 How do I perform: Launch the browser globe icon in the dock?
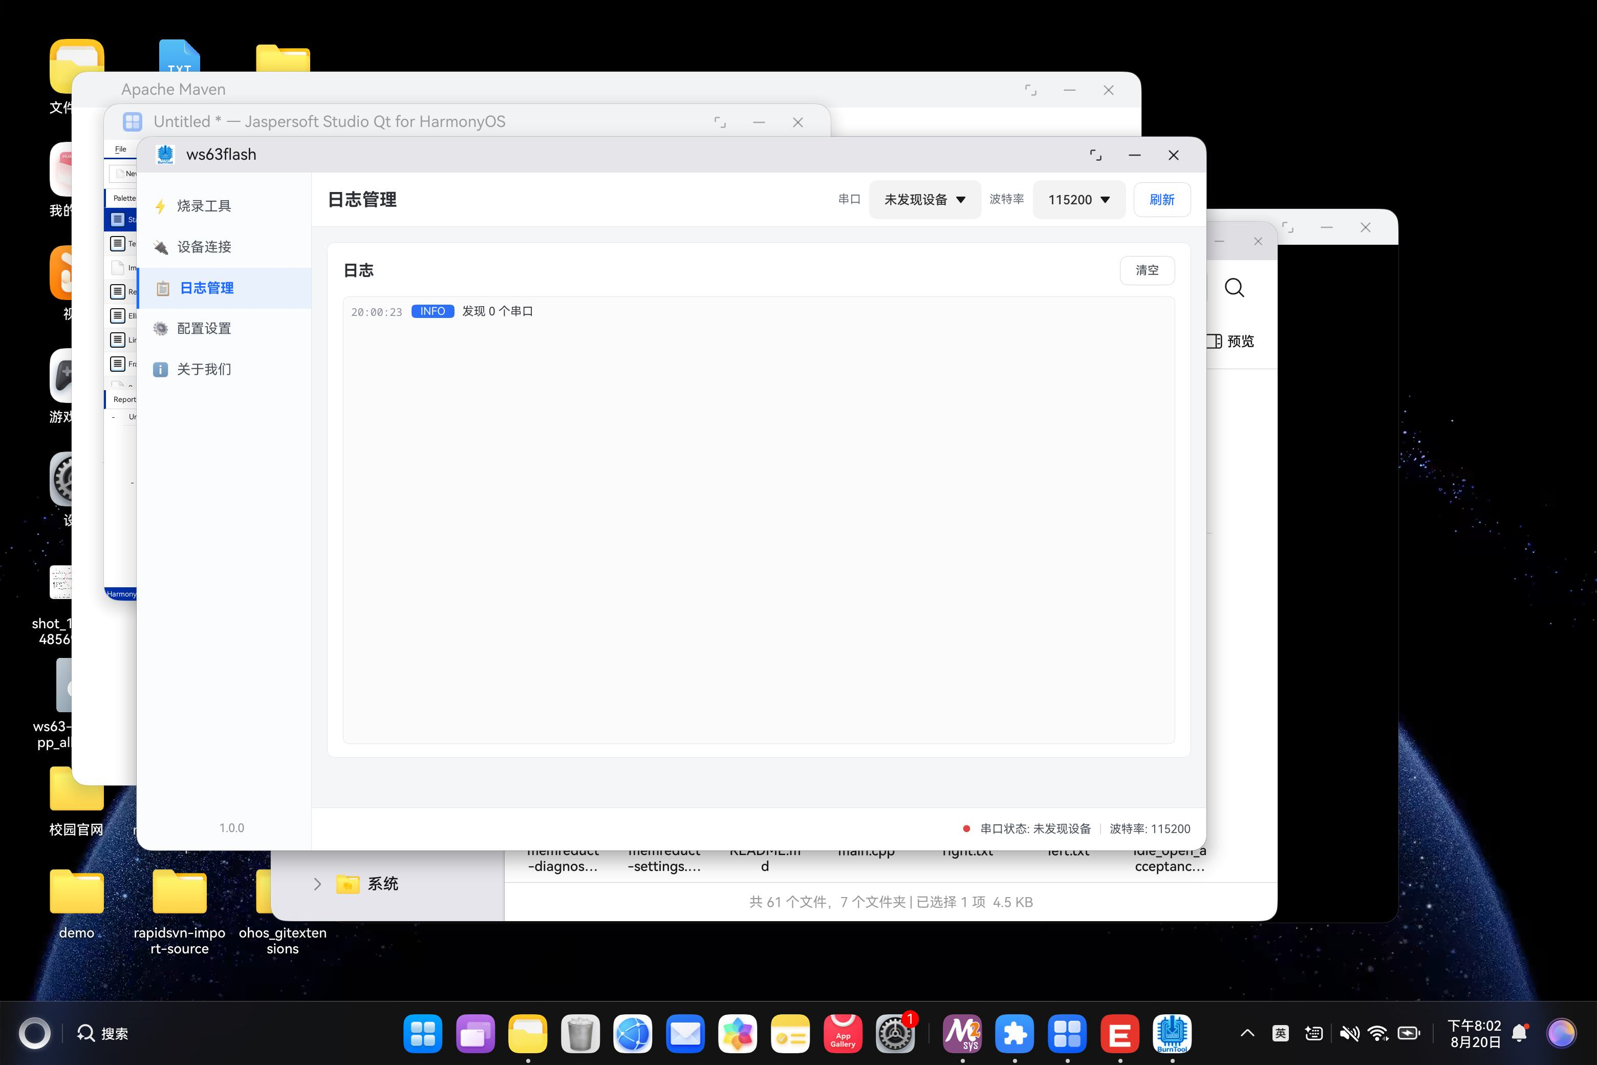point(633,1034)
